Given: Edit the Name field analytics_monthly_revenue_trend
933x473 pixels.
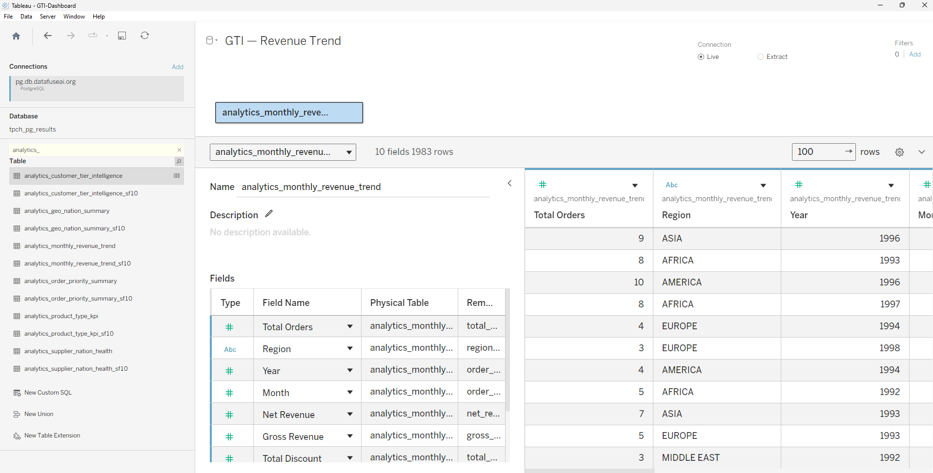Looking at the screenshot, I should click(363, 187).
